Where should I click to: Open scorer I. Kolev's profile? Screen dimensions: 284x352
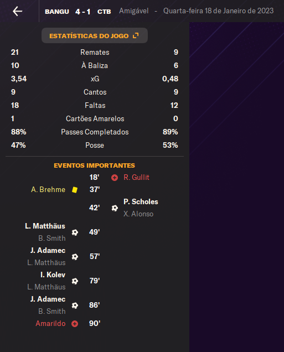(53, 275)
